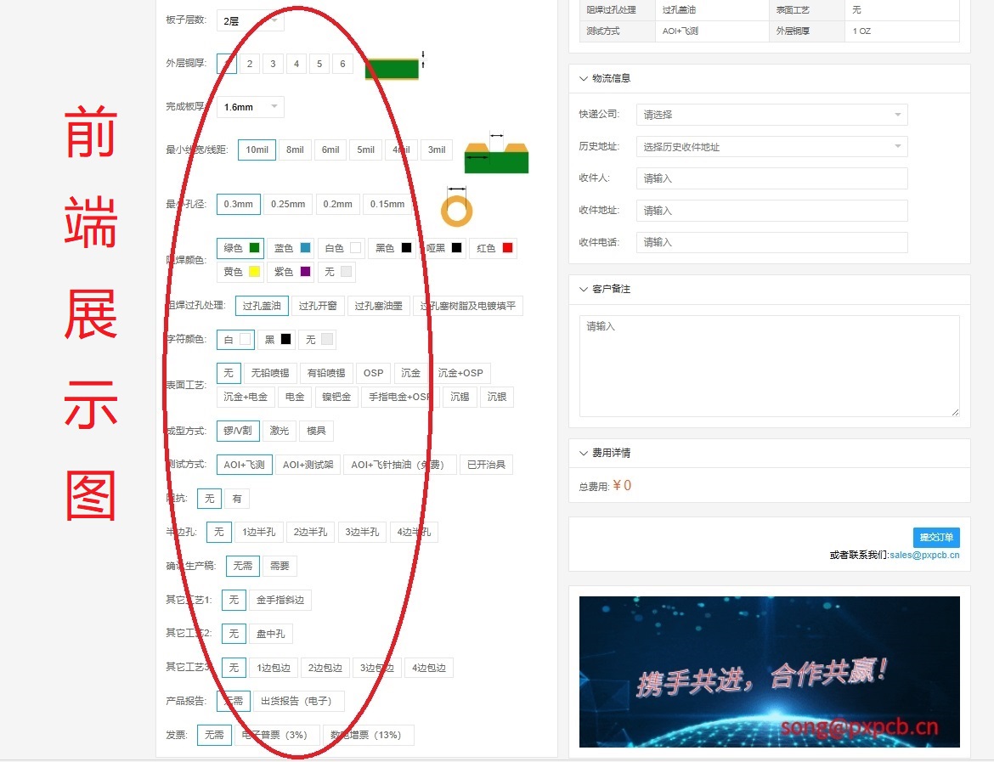Image resolution: width=994 pixels, height=762 pixels.
Task: Select 需要 for production file confirmation
Action: pyautogui.click(x=280, y=566)
